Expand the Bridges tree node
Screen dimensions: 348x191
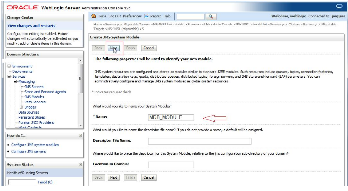tap(21, 107)
